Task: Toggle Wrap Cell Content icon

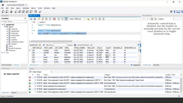Action: tap(91, 45)
